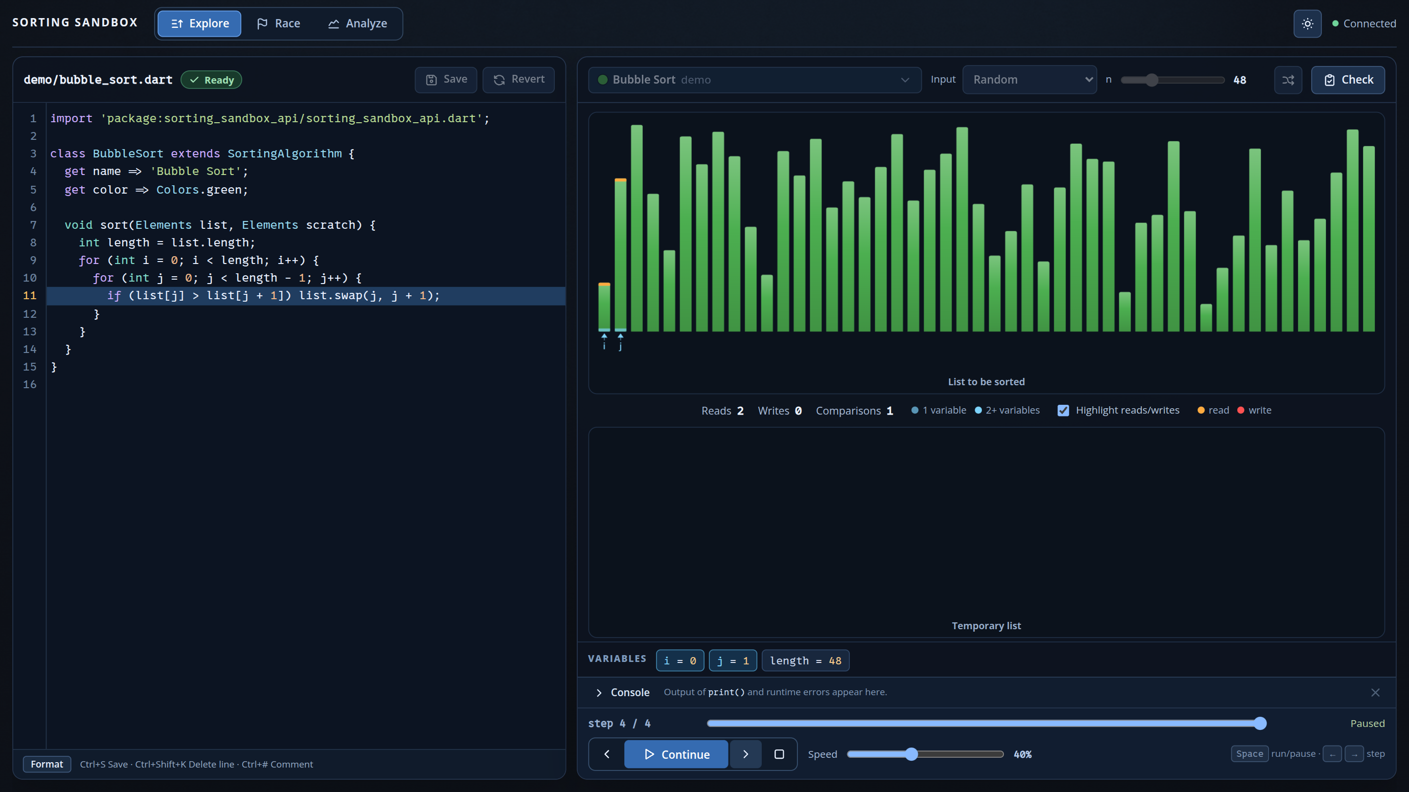Click the step progress slider handle

pyautogui.click(x=1260, y=723)
